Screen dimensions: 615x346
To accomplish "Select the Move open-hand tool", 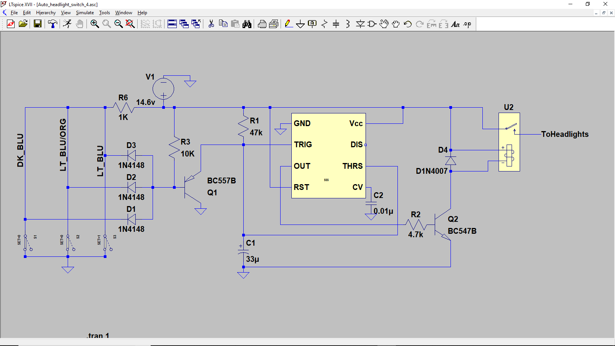I will click(x=384, y=24).
